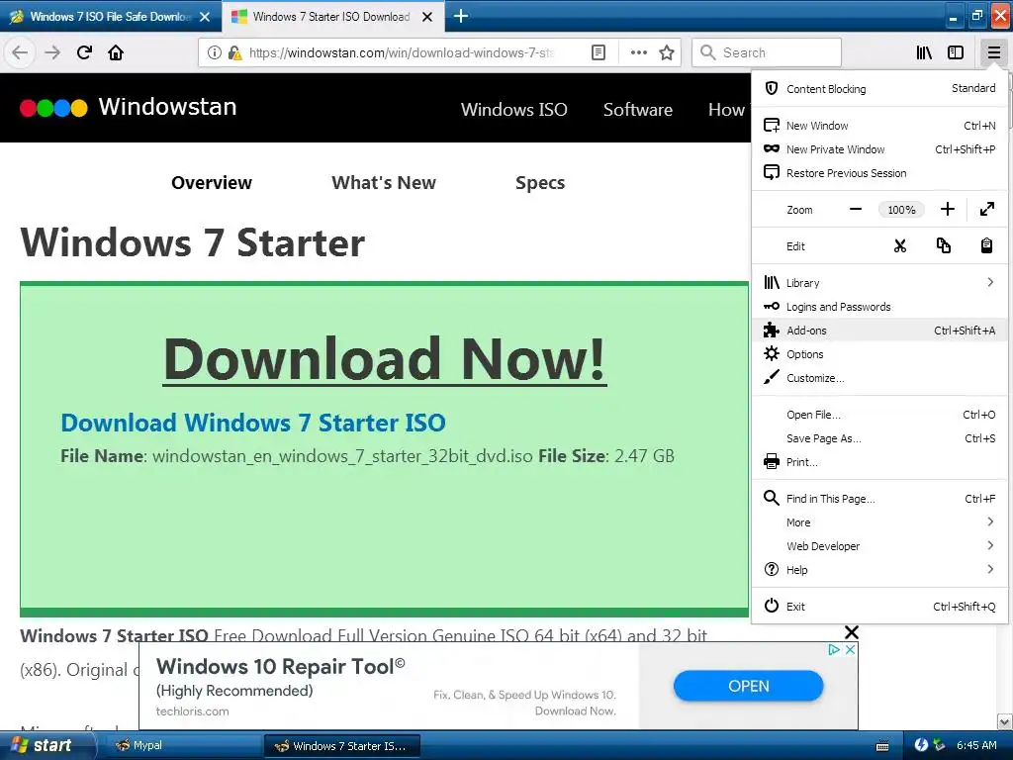Click the forward navigation arrow
1013x760 pixels.
pos(52,52)
